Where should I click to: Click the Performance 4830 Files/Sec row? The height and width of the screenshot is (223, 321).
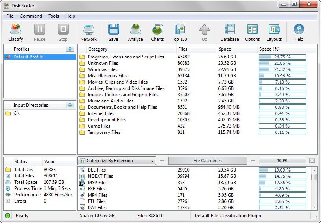click(x=40, y=195)
